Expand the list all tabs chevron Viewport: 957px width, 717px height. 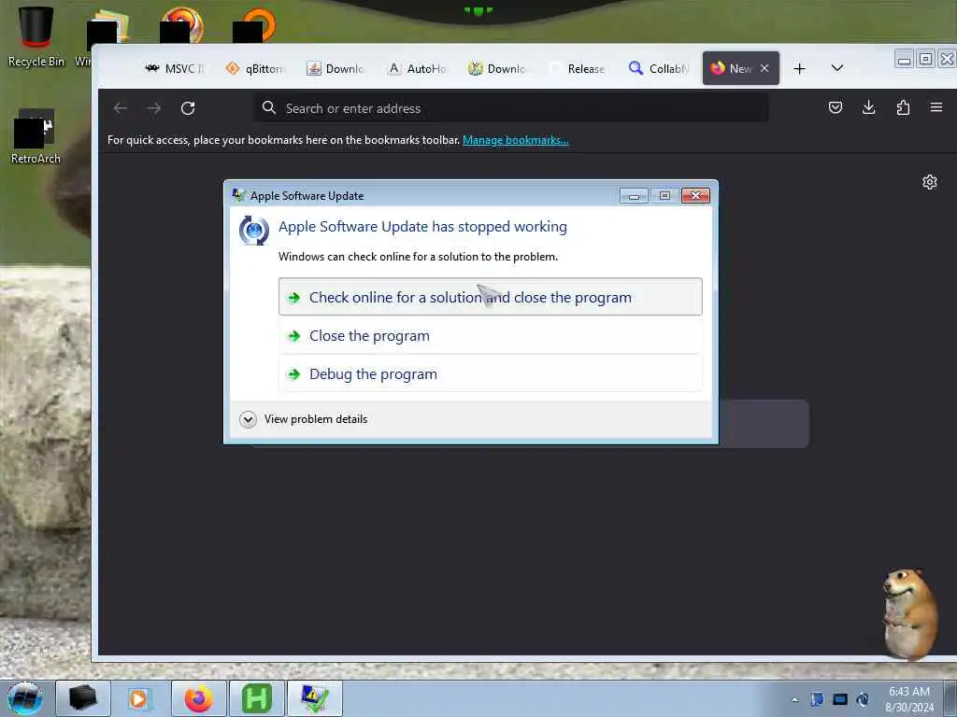[x=837, y=68]
